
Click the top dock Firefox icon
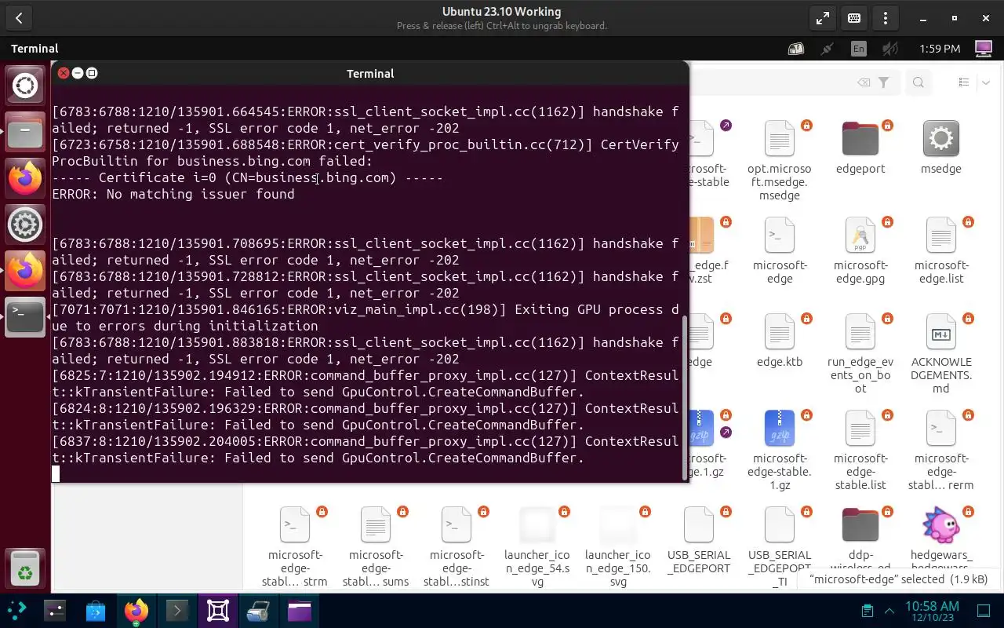[x=25, y=178]
